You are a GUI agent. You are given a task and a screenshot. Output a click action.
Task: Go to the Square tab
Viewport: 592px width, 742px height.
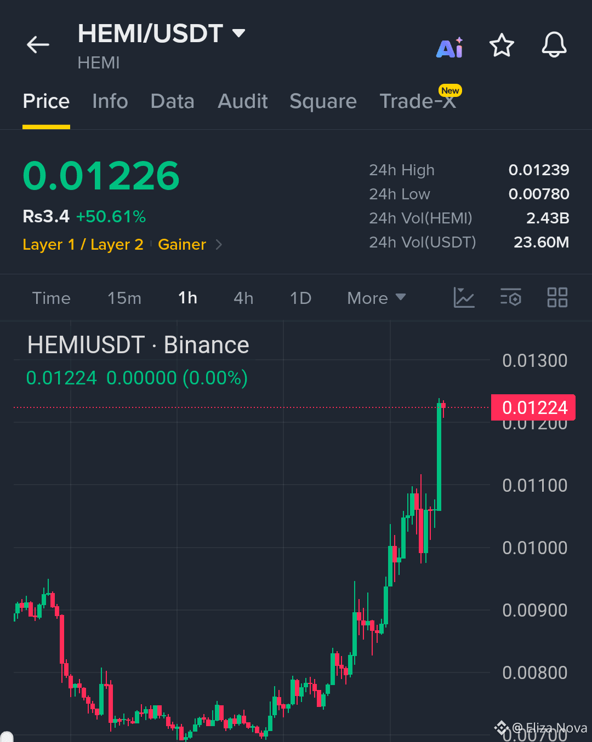[323, 102]
